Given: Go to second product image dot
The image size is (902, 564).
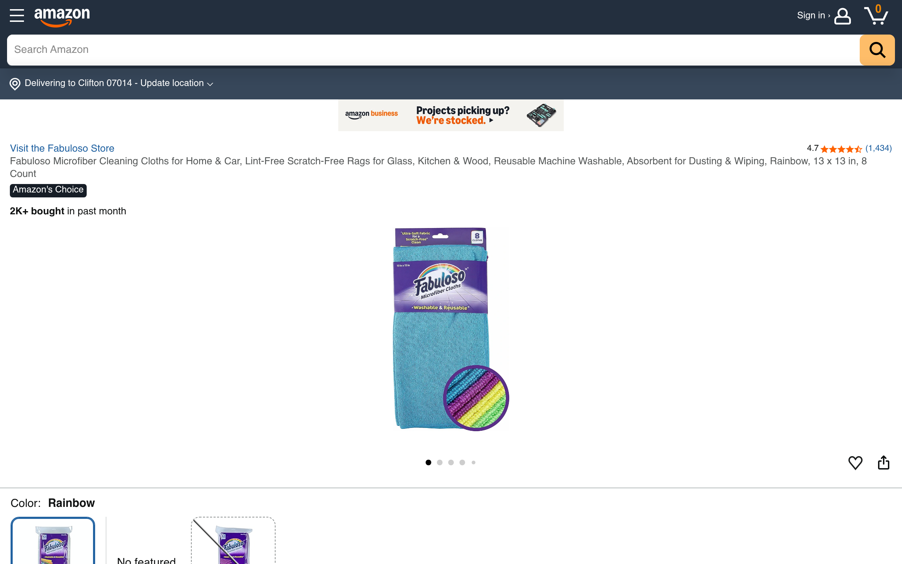Looking at the screenshot, I should [x=440, y=462].
